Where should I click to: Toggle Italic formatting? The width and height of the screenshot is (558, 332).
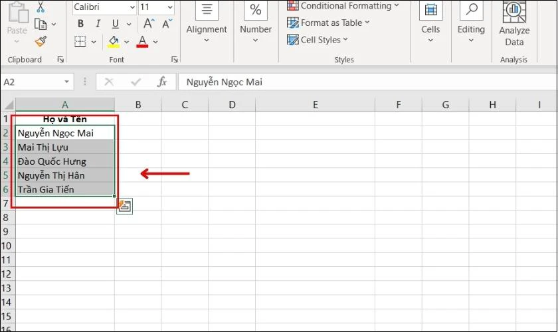coord(98,24)
